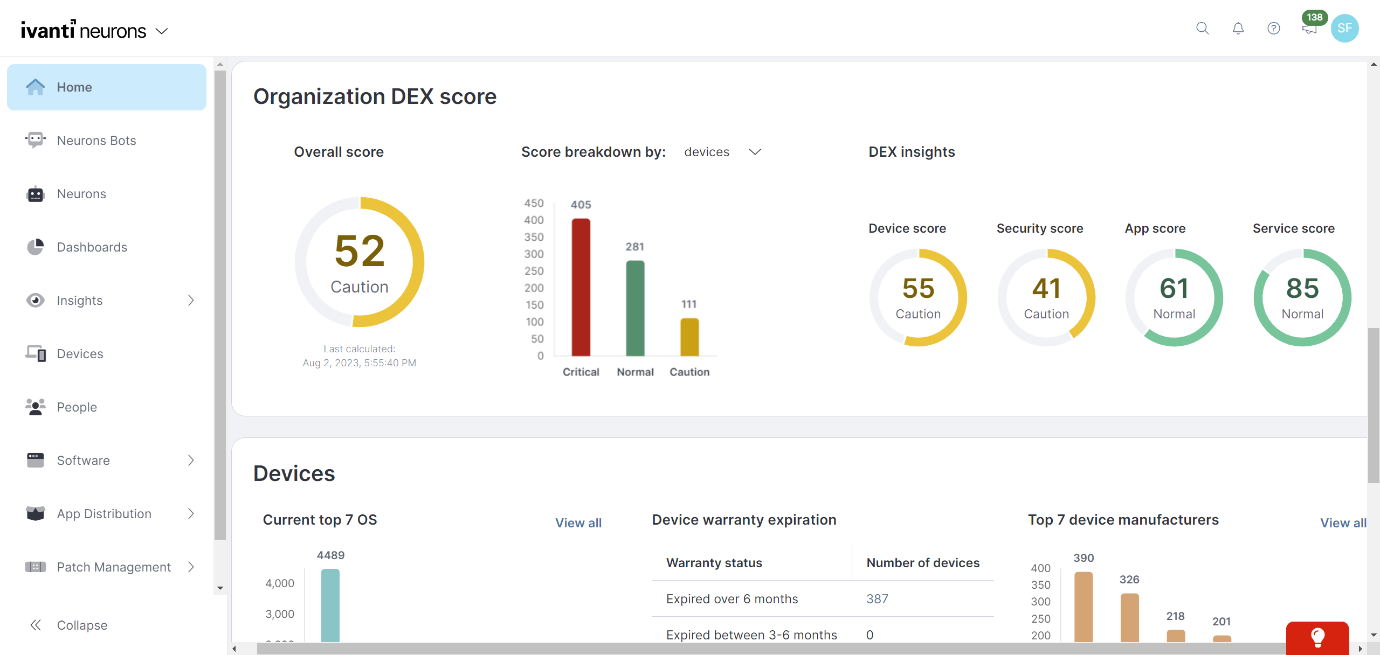1380x655 pixels.
Task: Open the ivanti neurons product dropdown
Action: 162,31
